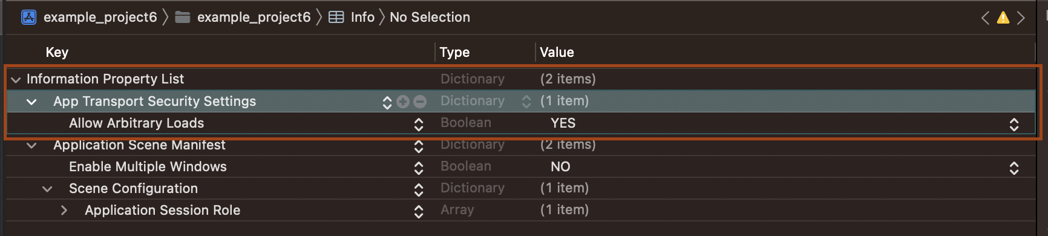Open Info breadcrumb menu item
Image resolution: width=1048 pixels, height=236 pixels.
coord(362,17)
